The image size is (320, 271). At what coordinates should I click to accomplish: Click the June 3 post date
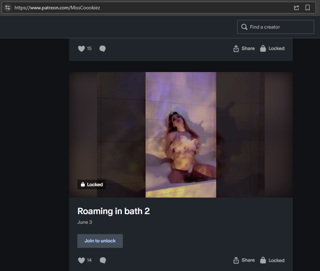(85, 222)
